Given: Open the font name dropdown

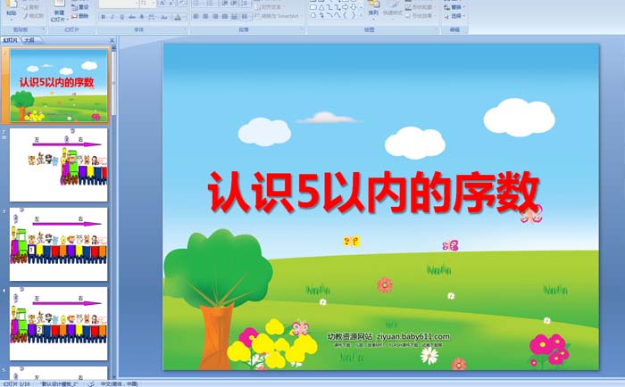Looking at the screenshot, I should pyautogui.click(x=136, y=4).
